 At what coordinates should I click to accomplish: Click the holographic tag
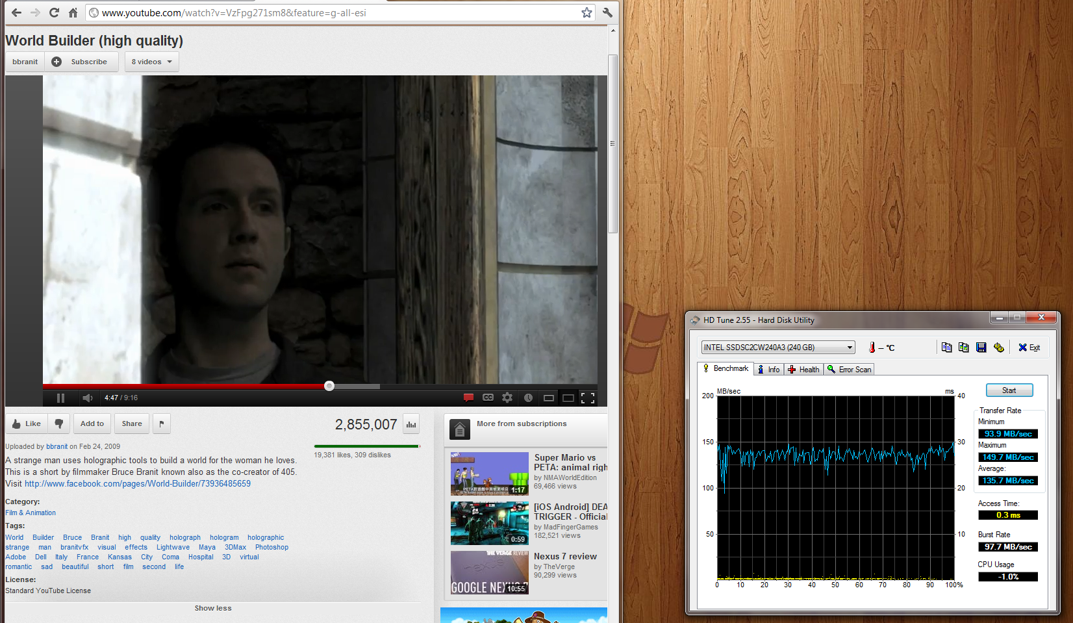tap(266, 537)
